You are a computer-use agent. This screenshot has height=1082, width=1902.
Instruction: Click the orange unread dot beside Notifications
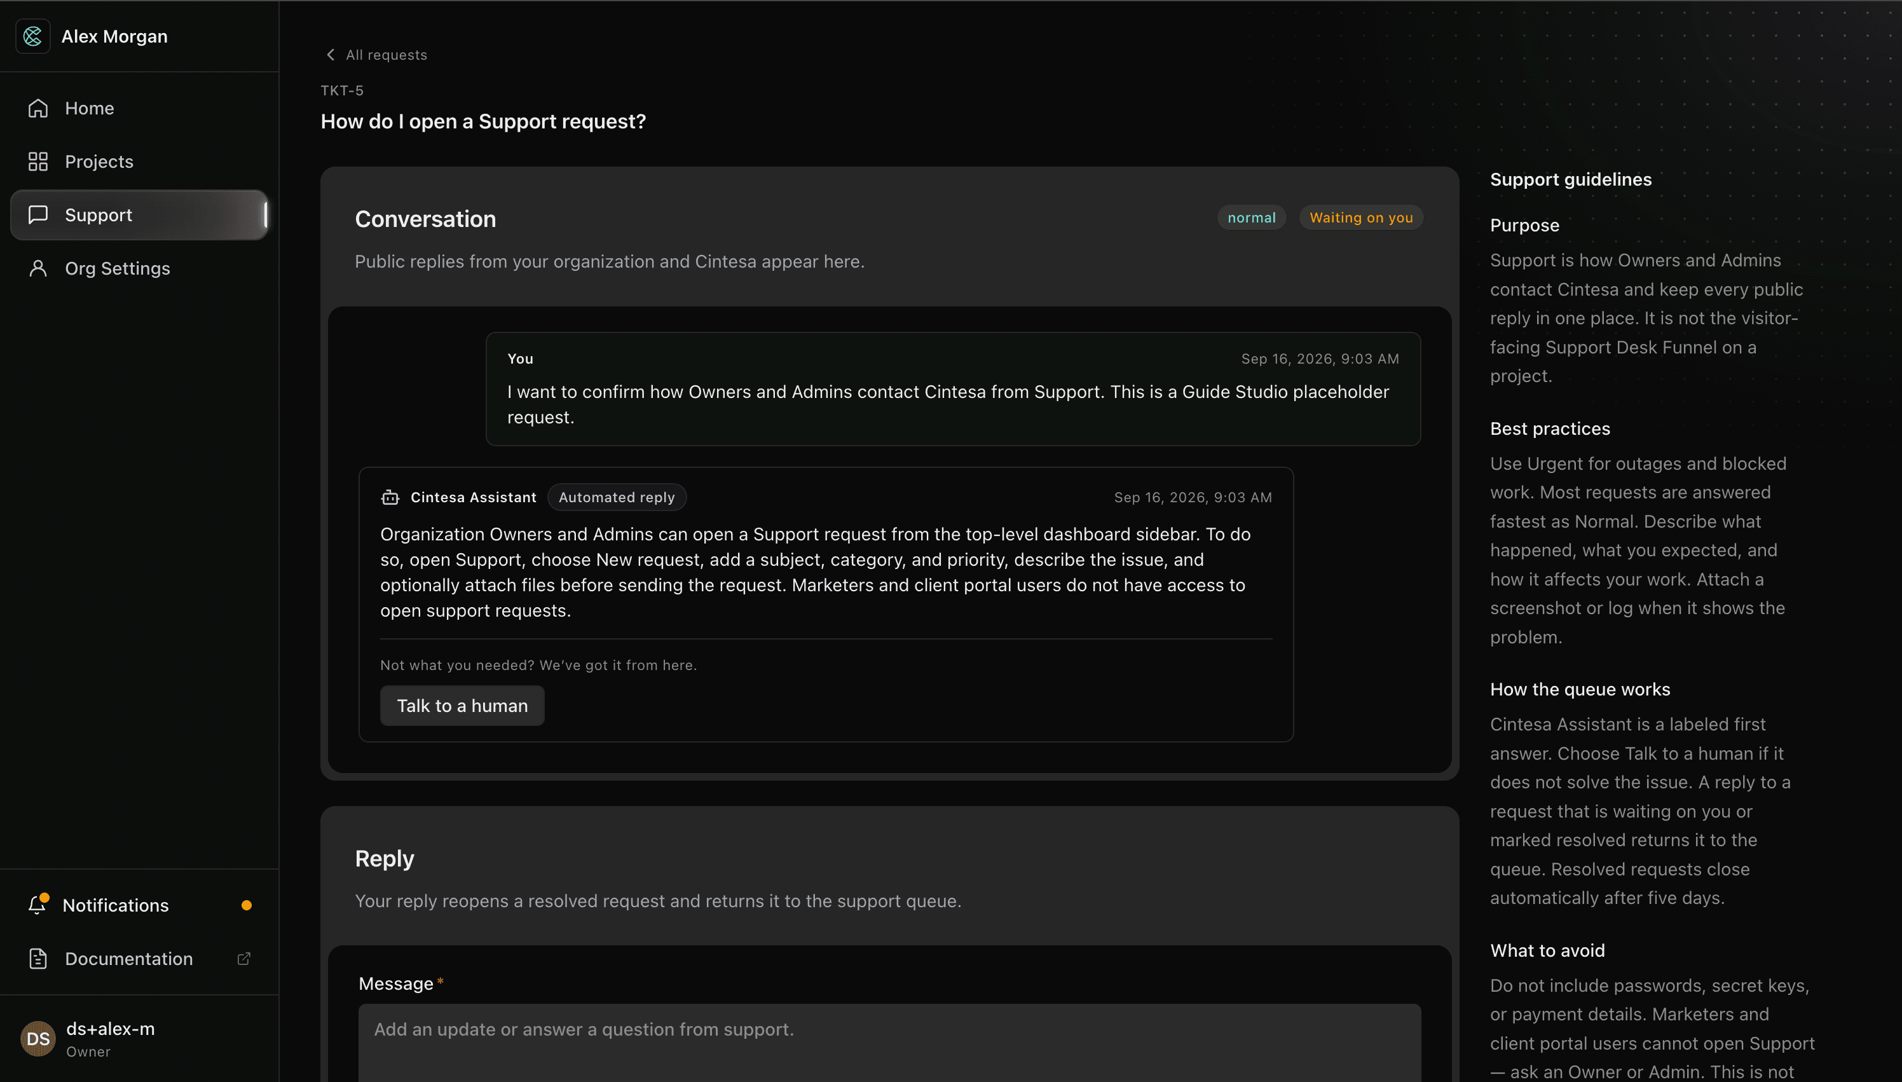[247, 905]
